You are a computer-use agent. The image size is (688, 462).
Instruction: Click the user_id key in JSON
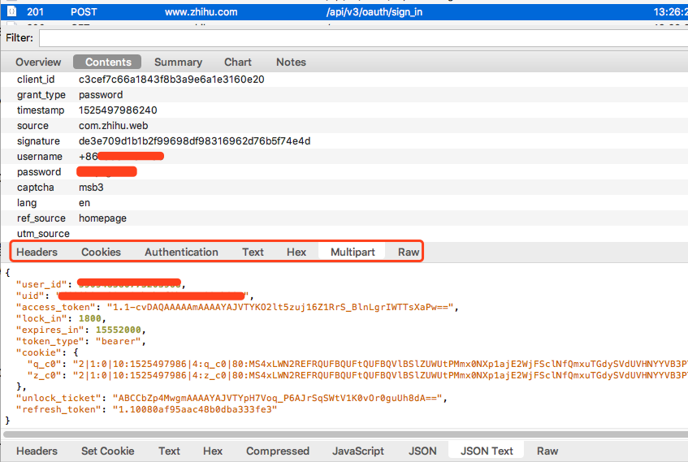41,284
